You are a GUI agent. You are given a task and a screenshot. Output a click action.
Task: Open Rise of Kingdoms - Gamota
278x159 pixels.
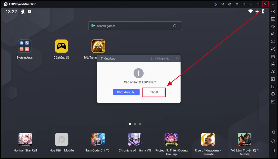208,139
